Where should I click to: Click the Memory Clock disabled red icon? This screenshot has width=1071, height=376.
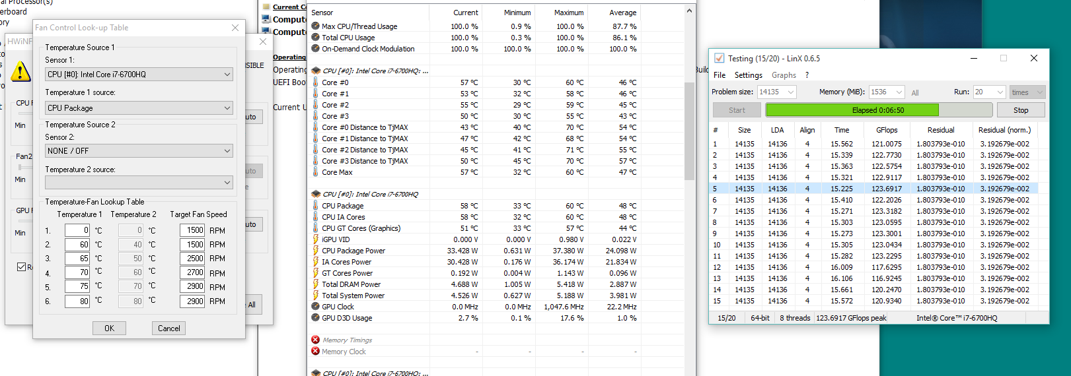click(315, 352)
